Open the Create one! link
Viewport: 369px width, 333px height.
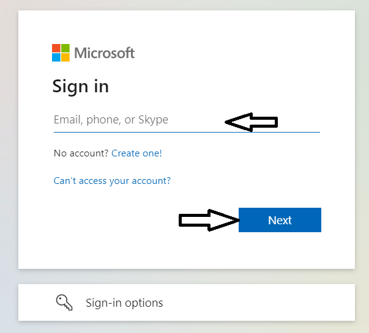[x=136, y=153]
